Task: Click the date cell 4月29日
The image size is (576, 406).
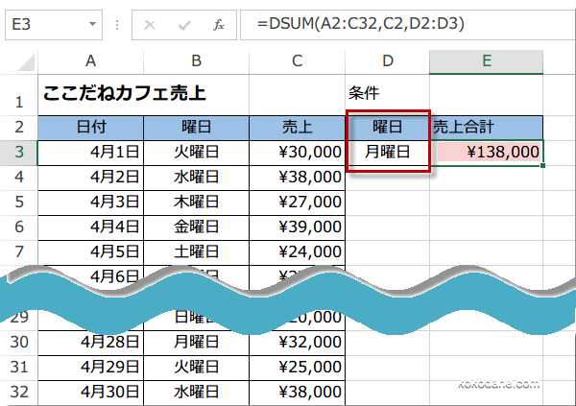Action: (x=91, y=368)
